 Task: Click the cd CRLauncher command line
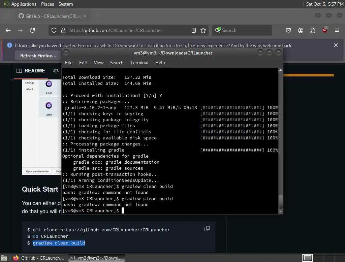[x=48, y=236]
